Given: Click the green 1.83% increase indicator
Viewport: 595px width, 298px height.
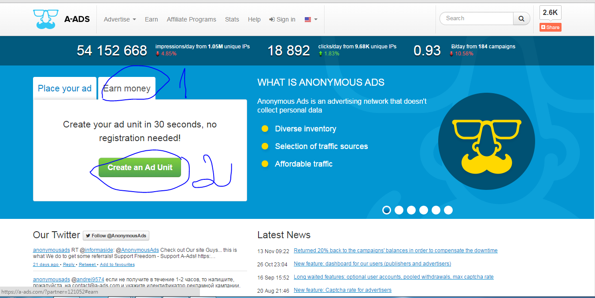Looking at the screenshot, I should coord(329,54).
